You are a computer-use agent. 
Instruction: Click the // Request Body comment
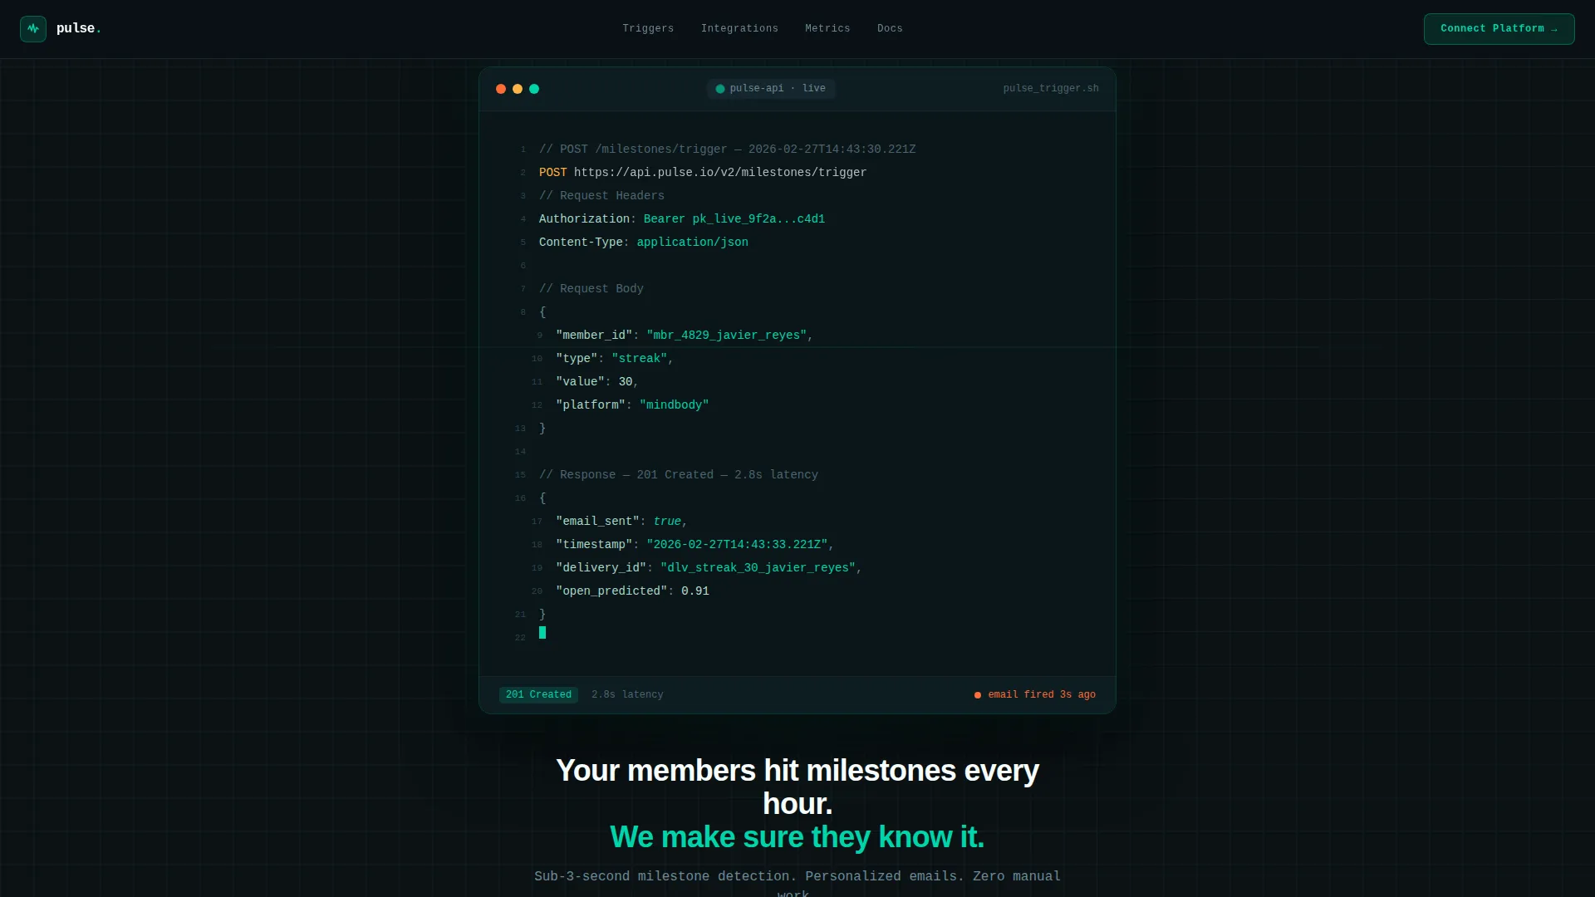tap(591, 289)
